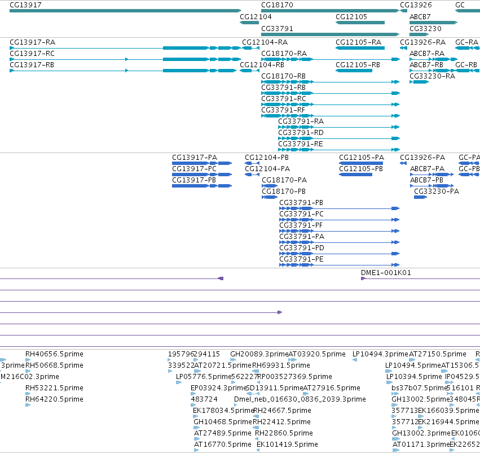Select EST RH22860.5prime
Viewport: 480px width, 453px height.
coord(257,439)
